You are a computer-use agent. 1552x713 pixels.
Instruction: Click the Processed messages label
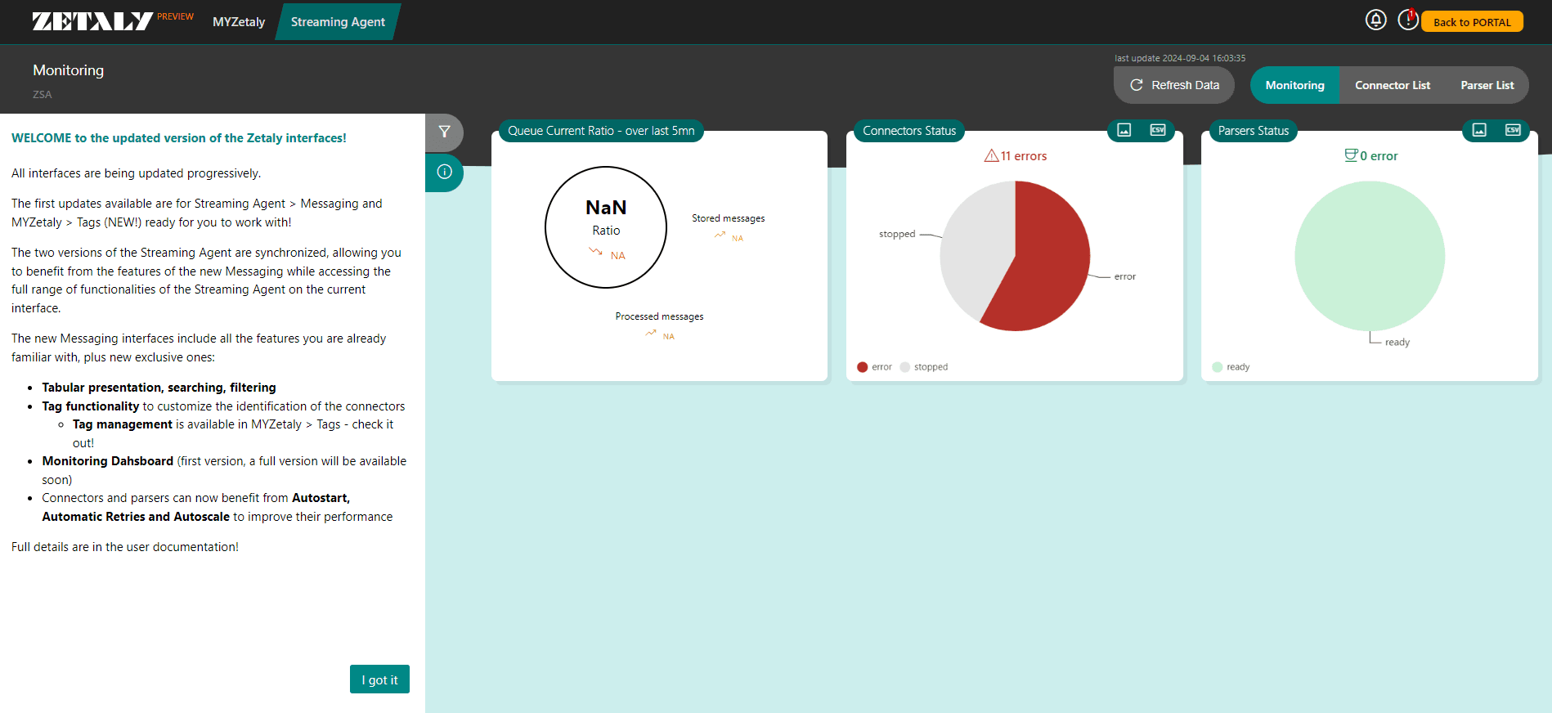(659, 316)
